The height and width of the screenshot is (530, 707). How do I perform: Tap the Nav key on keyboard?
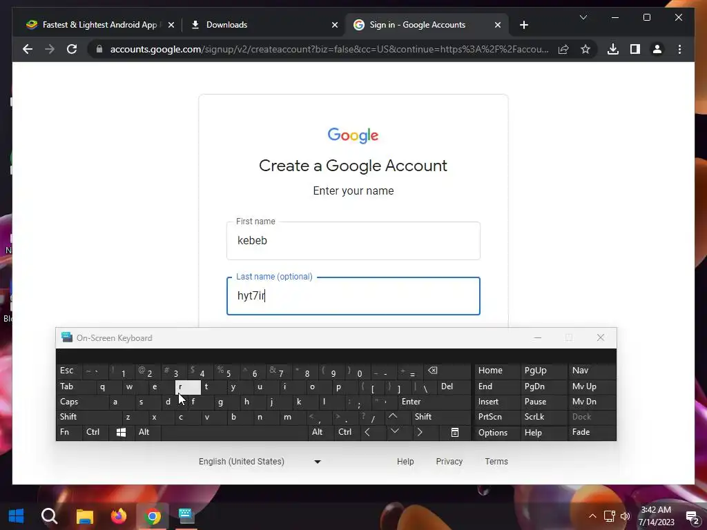click(x=592, y=371)
